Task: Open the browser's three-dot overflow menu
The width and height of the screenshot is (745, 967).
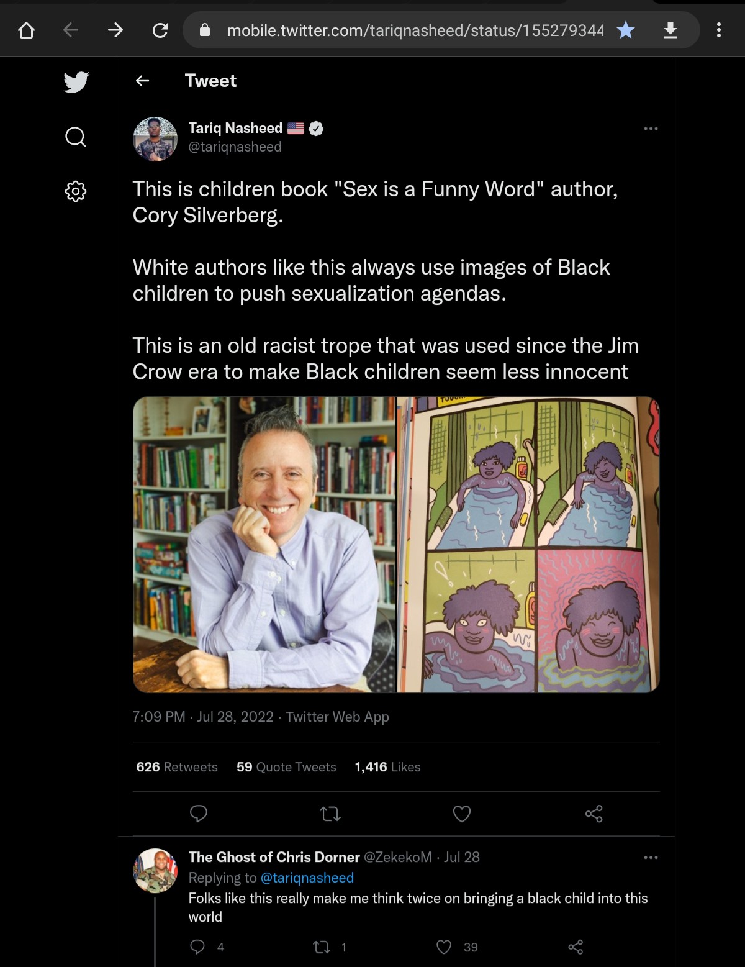Action: (718, 30)
